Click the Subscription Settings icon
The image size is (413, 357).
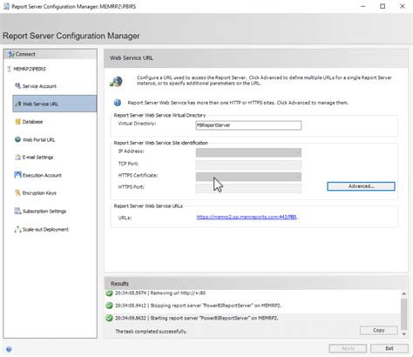click(17, 211)
